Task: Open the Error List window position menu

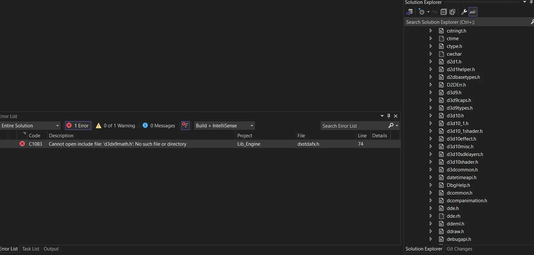Action: (382, 116)
